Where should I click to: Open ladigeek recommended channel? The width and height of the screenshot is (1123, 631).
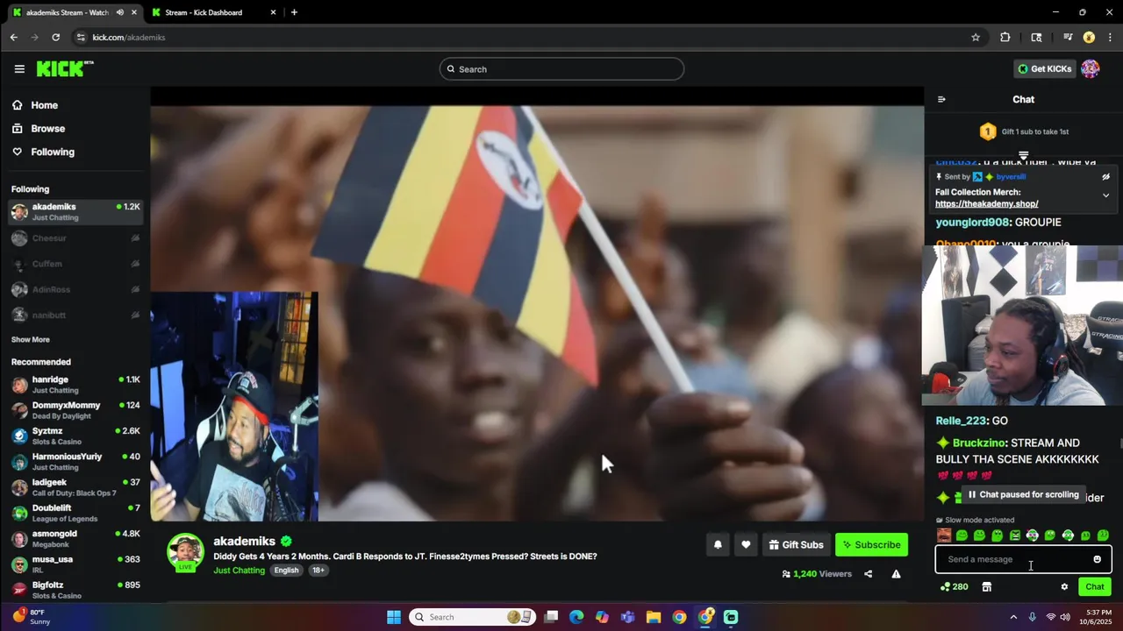(x=75, y=487)
